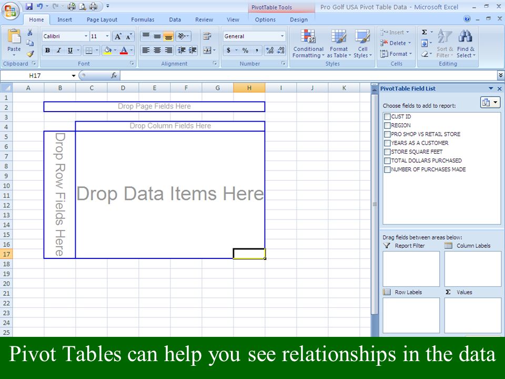Check STORE SQUARE FEET field
Screen dimensions: 505x379
(x=387, y=152)
